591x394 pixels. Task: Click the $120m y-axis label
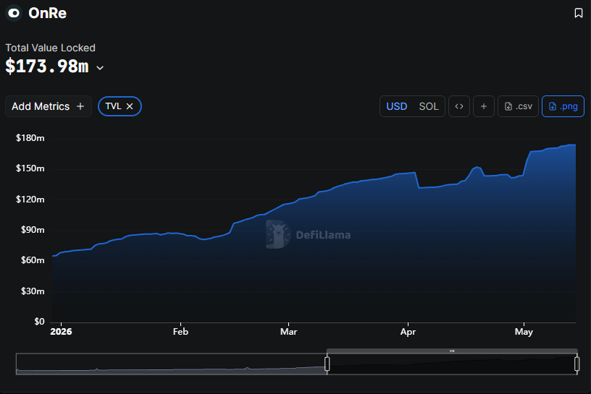point(30,200)
